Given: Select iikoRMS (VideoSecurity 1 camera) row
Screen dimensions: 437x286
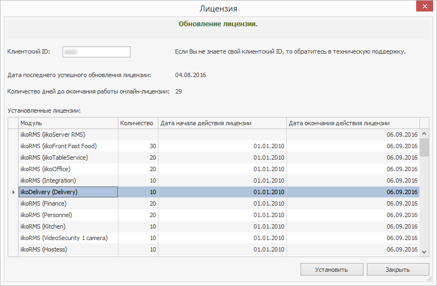Looking at the screenshot, I should [67, 238].
